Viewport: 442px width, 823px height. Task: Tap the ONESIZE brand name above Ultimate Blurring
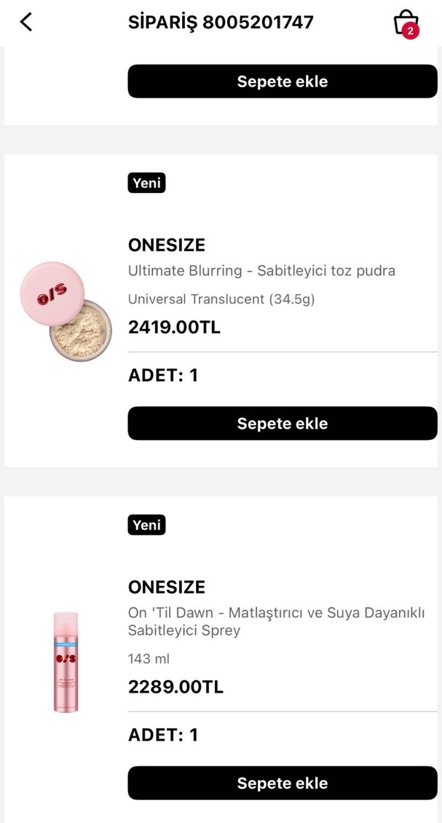click(167, 245)
